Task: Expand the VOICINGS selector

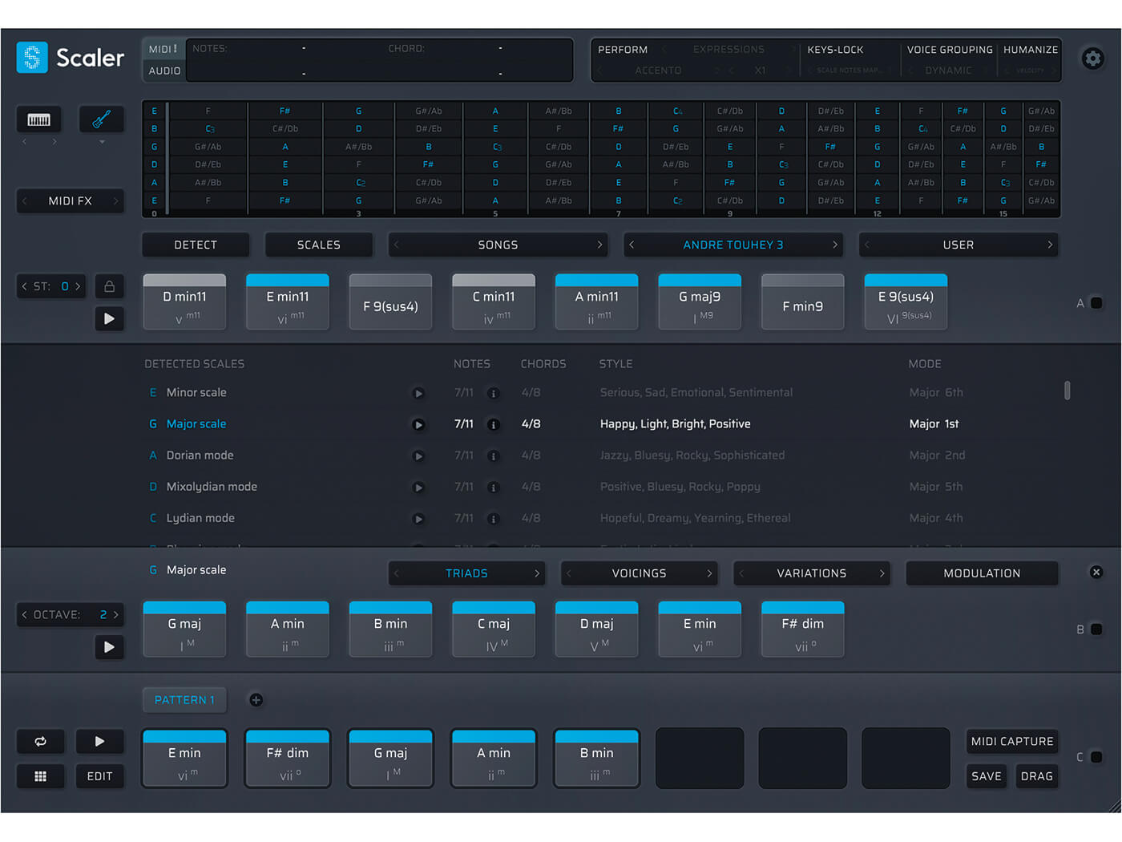Action: click(x=708, y=573)
